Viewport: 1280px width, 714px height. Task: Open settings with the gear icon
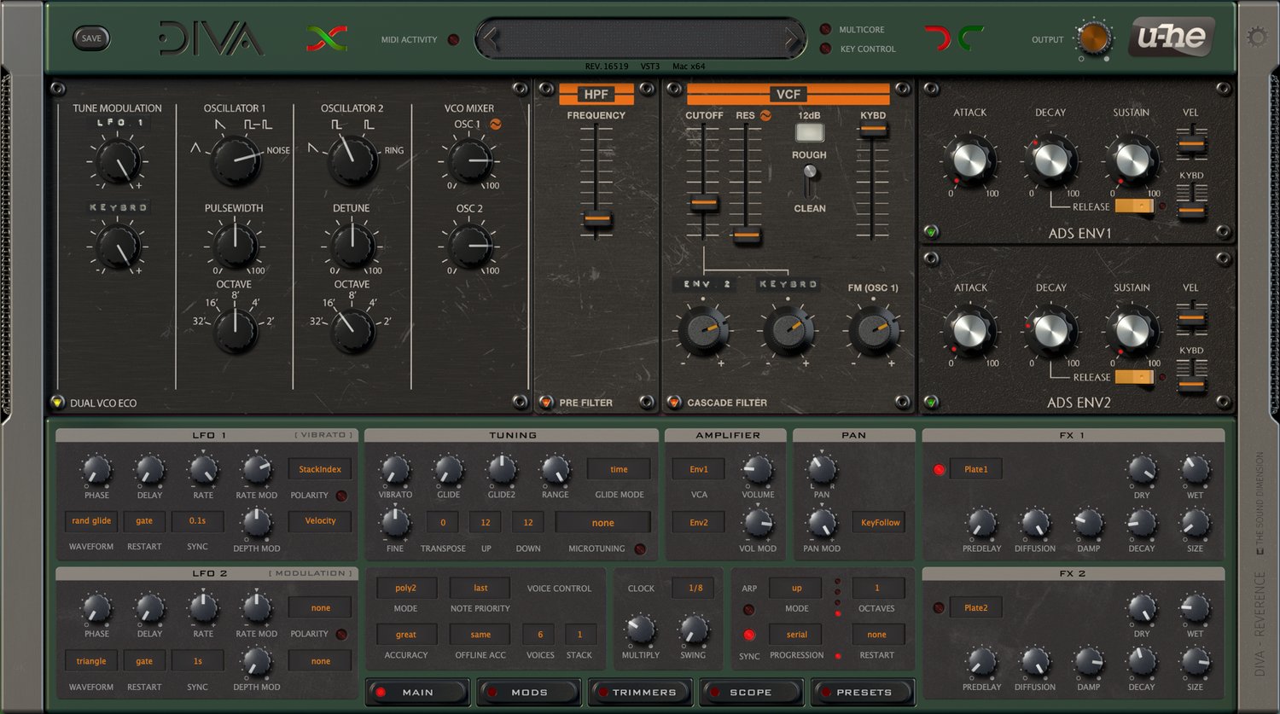point(1256,37)
